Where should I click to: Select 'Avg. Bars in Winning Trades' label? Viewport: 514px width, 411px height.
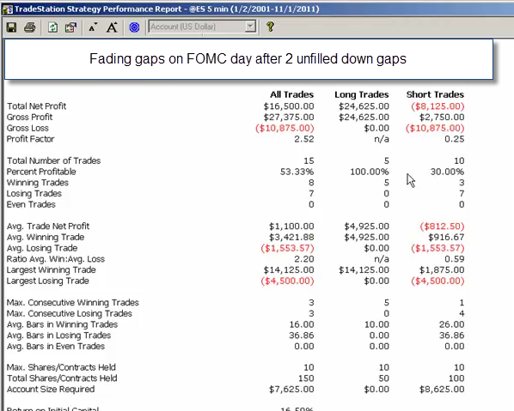[62, 324]
